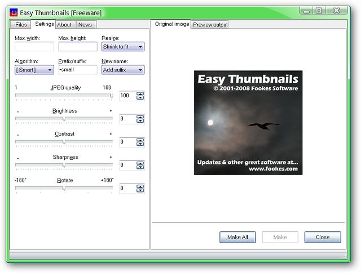Click the Rotate label
Screen dimensions: 361x273
point(65,180)
